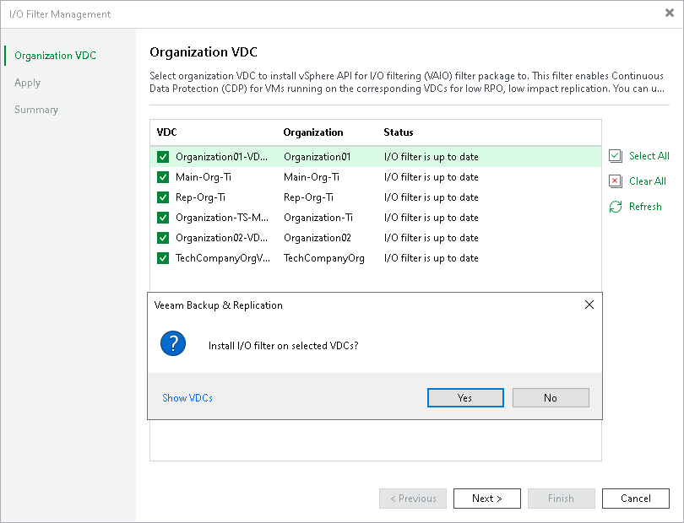
Task: Click the Refresh text link
Action: pyautogui.click(x=645, y=207)
